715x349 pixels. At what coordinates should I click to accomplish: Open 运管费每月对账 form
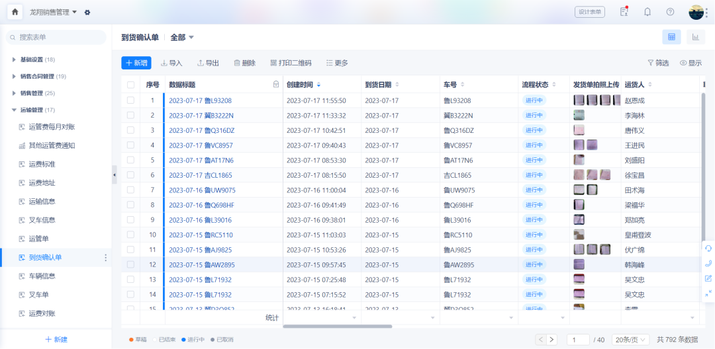(x=47, y=127)
